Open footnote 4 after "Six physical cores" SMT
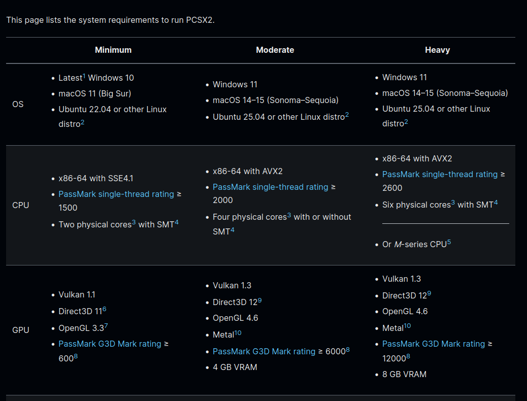Viewport: 527px width, 401px height. click(496, 203)
